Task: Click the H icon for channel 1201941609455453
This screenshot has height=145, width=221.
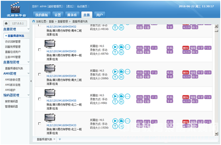Action: click(x=121, y=52)
